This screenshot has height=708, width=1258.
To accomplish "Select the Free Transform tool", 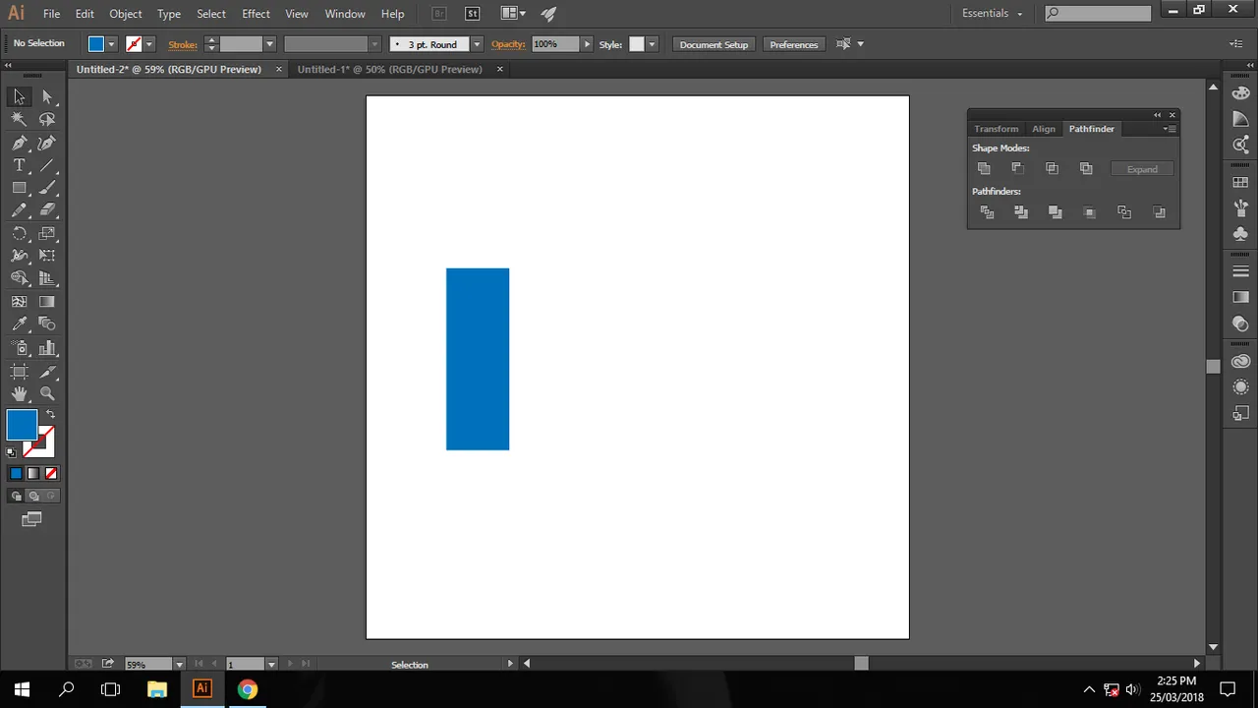I will pos(47,256).
